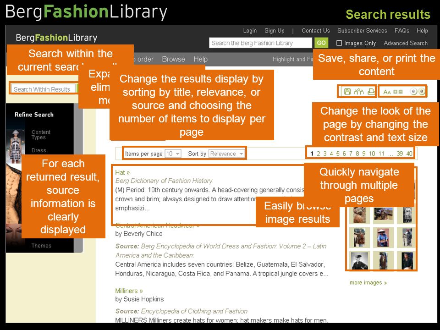Open the Sign Up link
The image size is (440, 330).
tap(275, 31)
